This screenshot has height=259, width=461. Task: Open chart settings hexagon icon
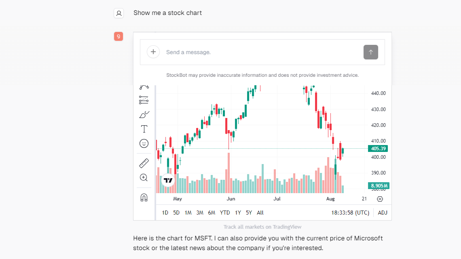tap(380, 199)
